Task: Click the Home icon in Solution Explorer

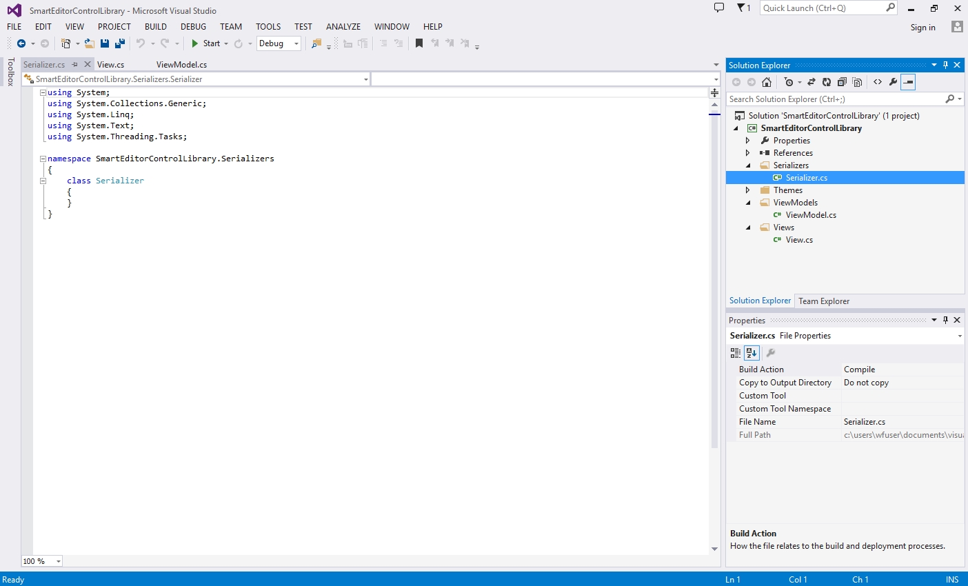Action: pos(767,82)
